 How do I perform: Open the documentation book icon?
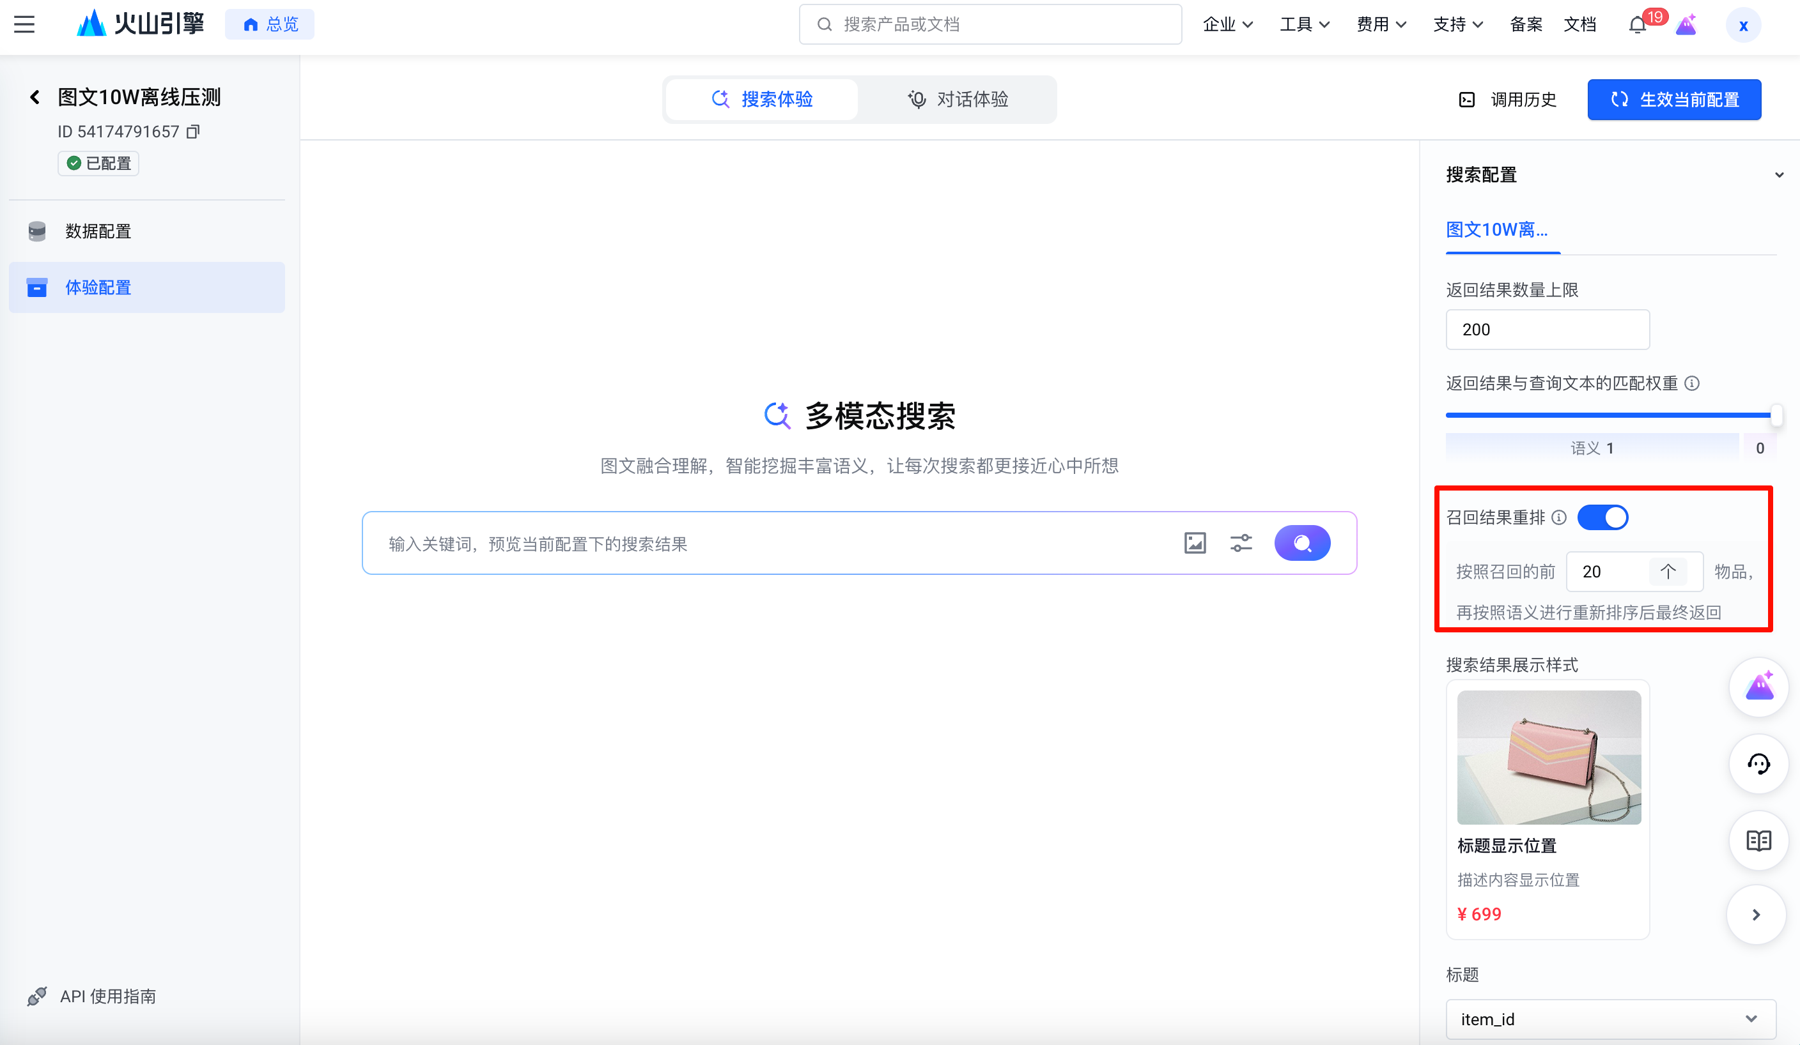click(1758, 841)
